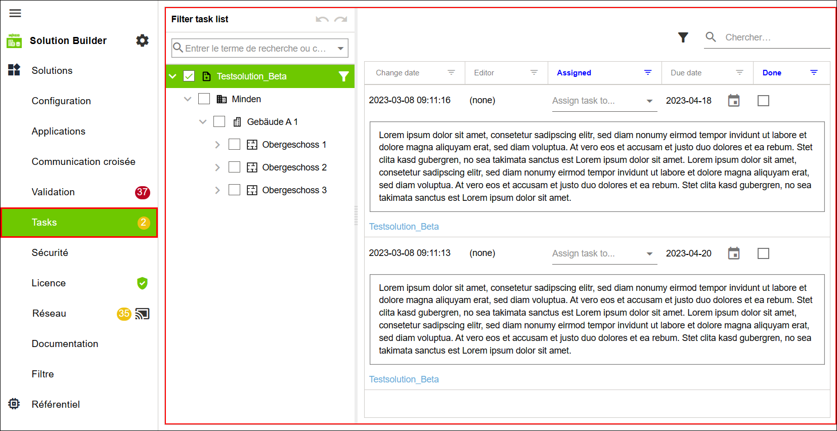Viewport: 837px width, 431px height.
Task: Check the Obergeschoss 1 checkbox
Action: coord(235,145)
